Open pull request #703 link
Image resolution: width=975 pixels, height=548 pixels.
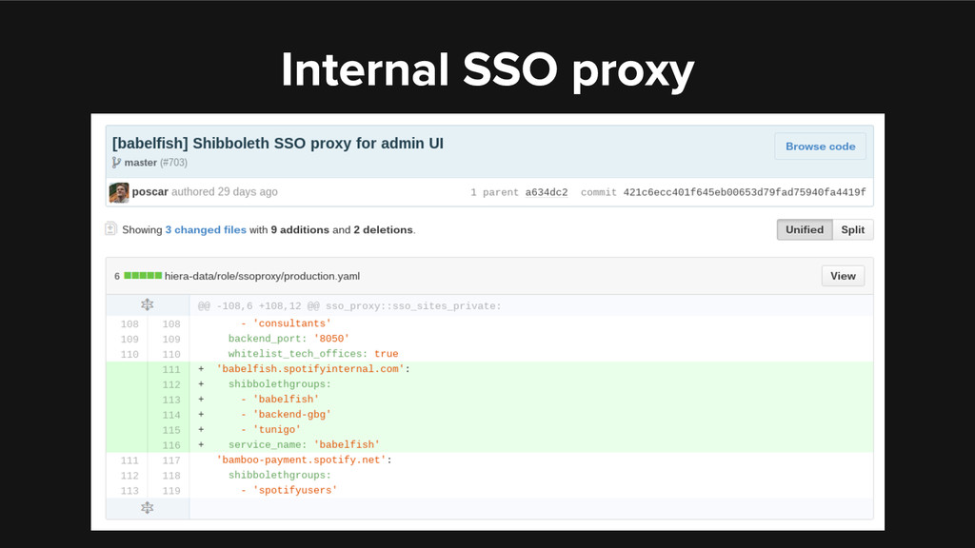[x=174, y=163]
